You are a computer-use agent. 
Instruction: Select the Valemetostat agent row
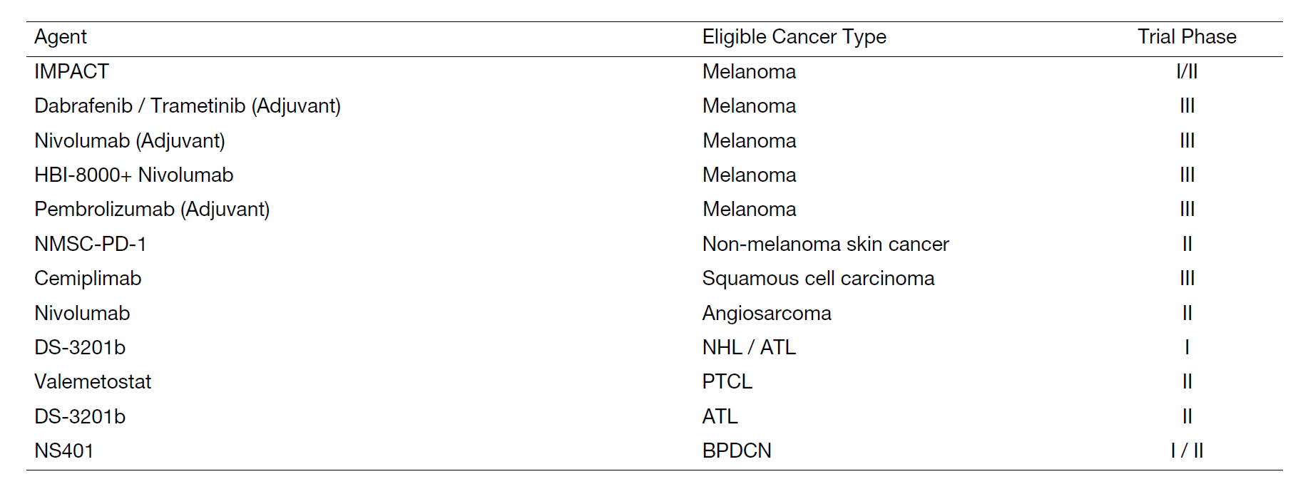click(93, 382)
